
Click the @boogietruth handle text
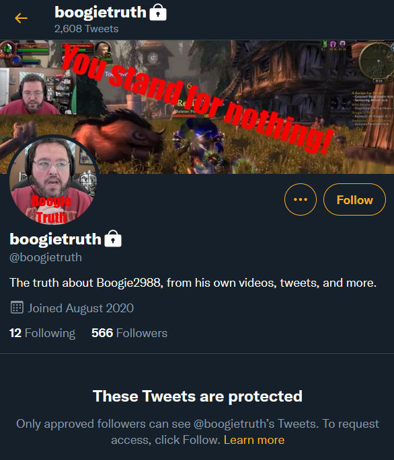coord(46,257)
